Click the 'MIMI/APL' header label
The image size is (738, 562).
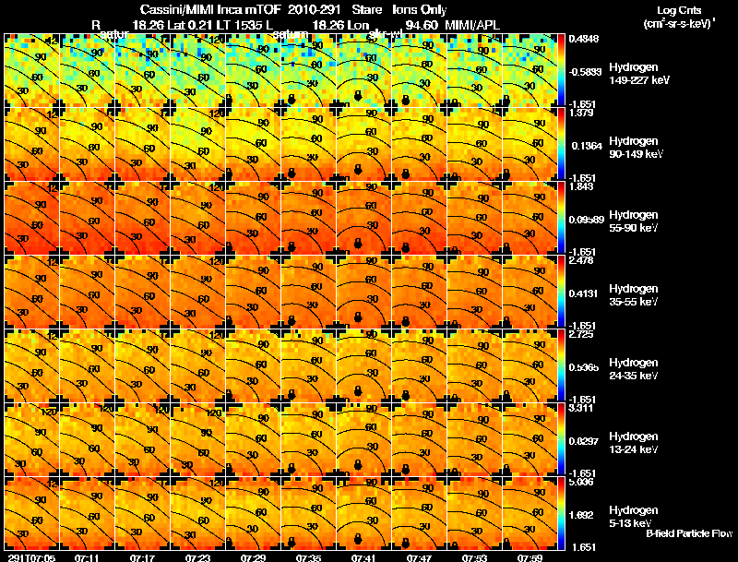click(x=472, y=25)
